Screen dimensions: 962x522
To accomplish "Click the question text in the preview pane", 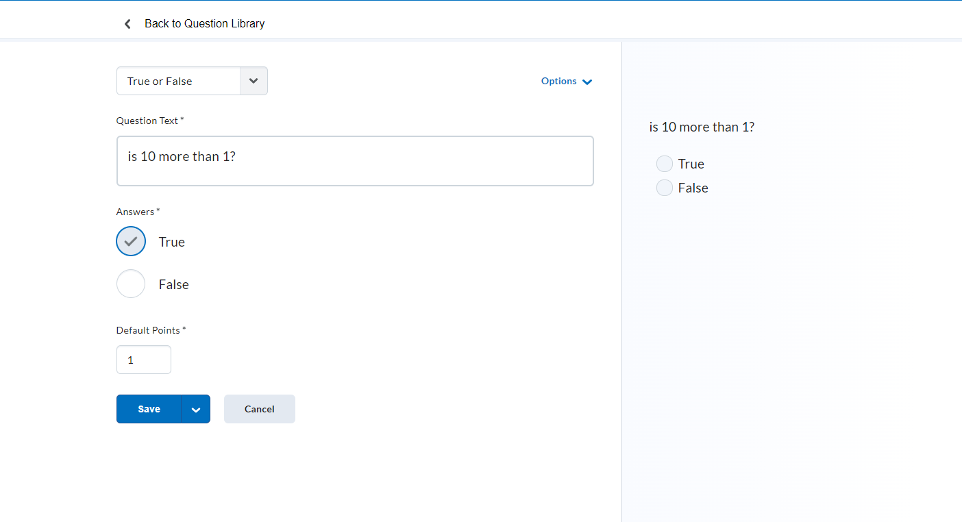I will (701, 127).
